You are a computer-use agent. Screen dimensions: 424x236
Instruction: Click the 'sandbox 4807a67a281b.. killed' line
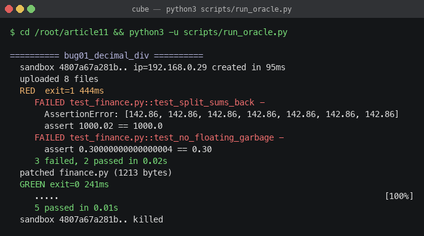(92, 219)
